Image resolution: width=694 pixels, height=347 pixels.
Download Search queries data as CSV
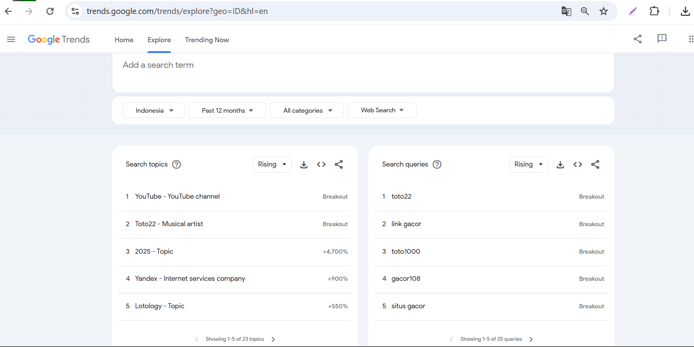click(x=560, y=165)
